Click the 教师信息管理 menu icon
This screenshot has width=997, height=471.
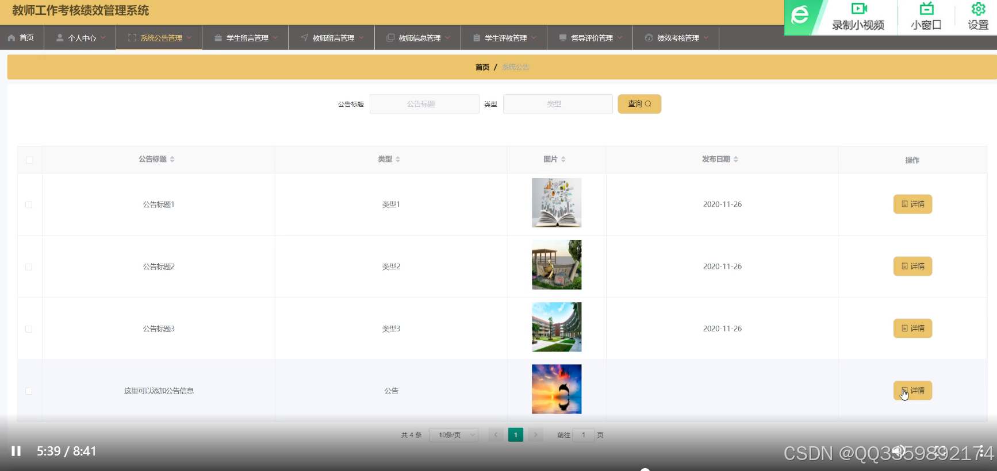(x=390, y=38)
